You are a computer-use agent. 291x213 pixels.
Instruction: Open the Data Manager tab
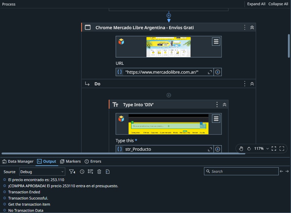[x=18, y=161]
